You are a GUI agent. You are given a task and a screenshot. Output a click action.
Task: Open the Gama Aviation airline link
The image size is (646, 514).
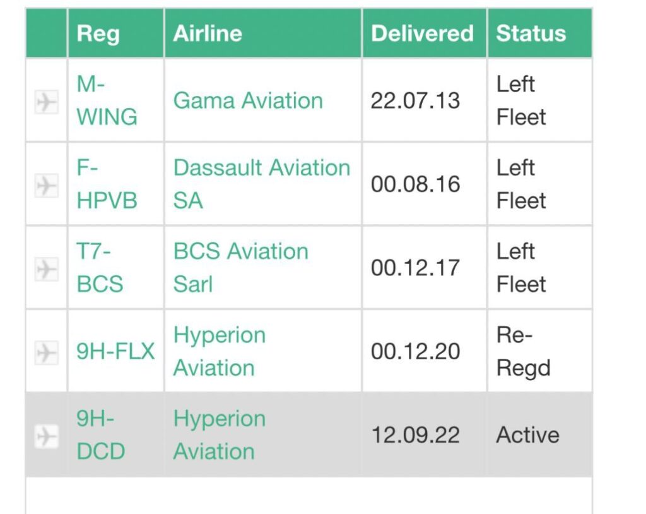(248, 100)
